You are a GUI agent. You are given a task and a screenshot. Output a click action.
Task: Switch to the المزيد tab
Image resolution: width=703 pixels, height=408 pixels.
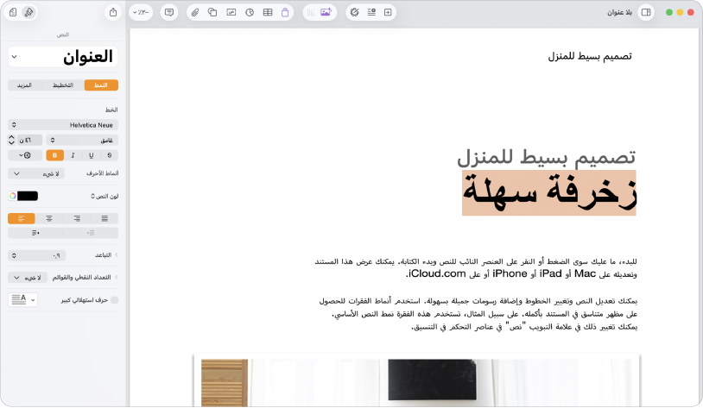tap(24, 85)
